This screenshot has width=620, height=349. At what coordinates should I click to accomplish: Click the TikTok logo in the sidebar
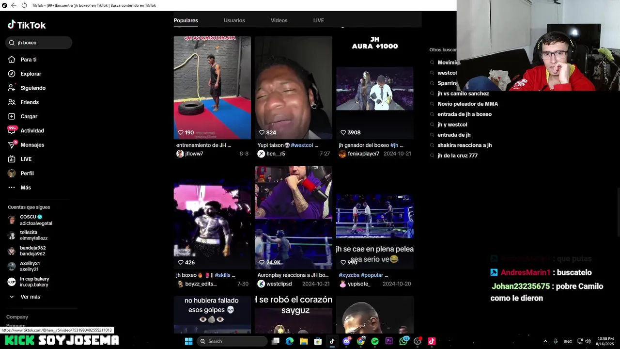pos(27,25)
